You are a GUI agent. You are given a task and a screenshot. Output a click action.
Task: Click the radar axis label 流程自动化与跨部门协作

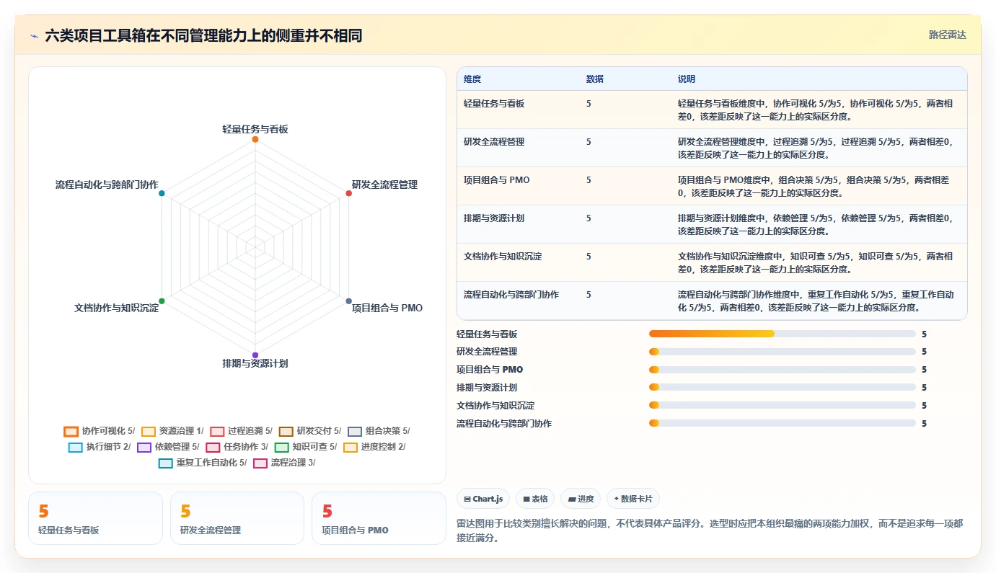coord(107,185)
